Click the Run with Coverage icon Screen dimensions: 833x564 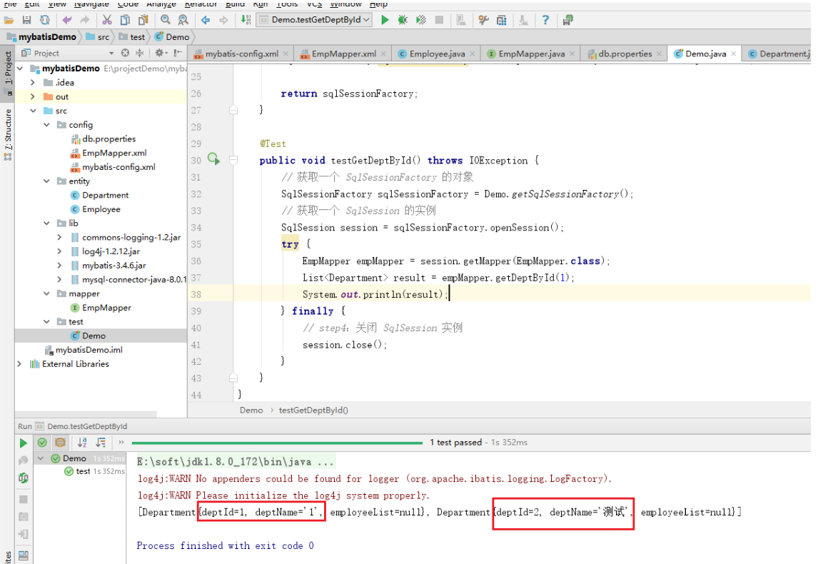(x=420, y=20)
